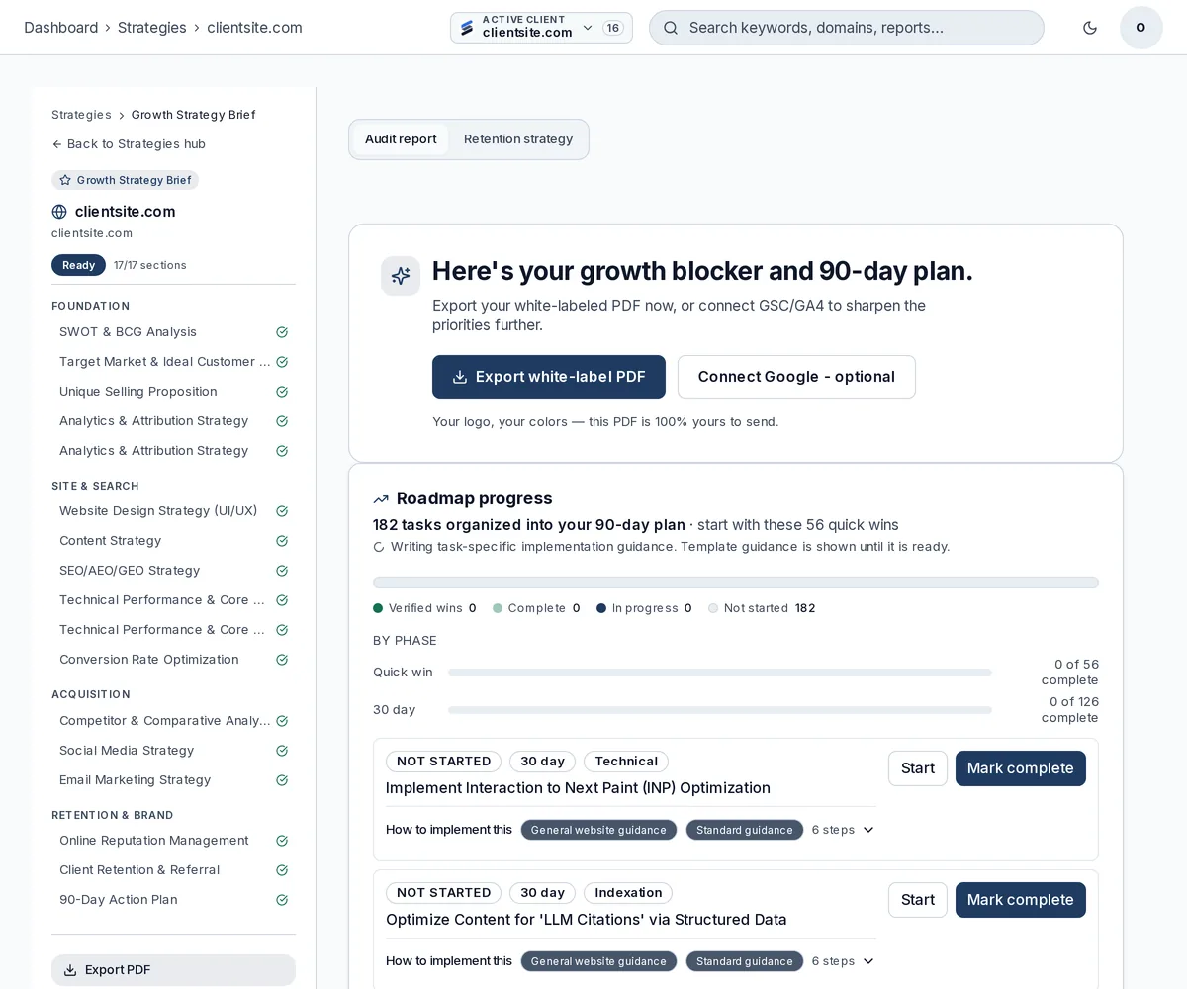Click the checkmark icon for Email Marketing Strategy
The width and height of the screenshot is (1187, 989).
[282, 780]
